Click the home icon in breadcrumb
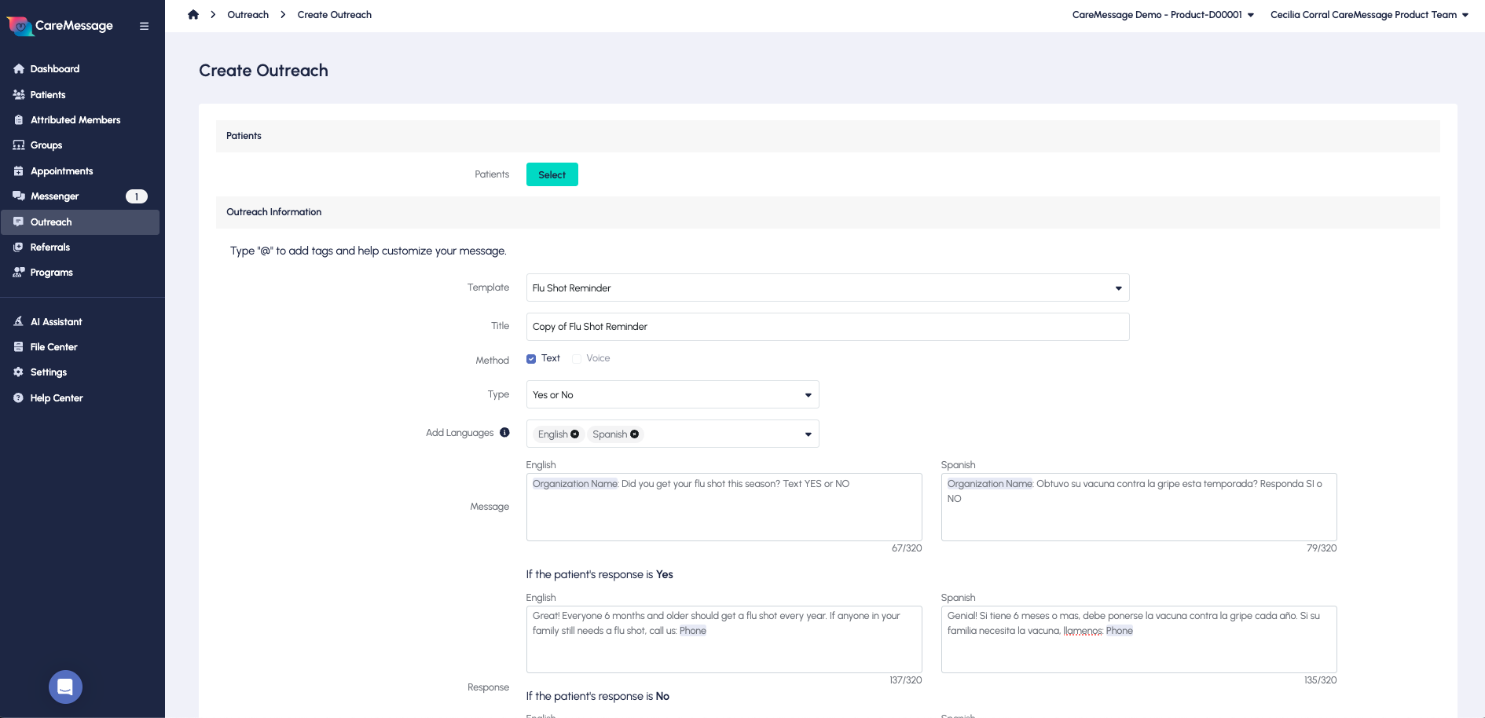This screenshot has height=718, width=1485. coord(193,15)
